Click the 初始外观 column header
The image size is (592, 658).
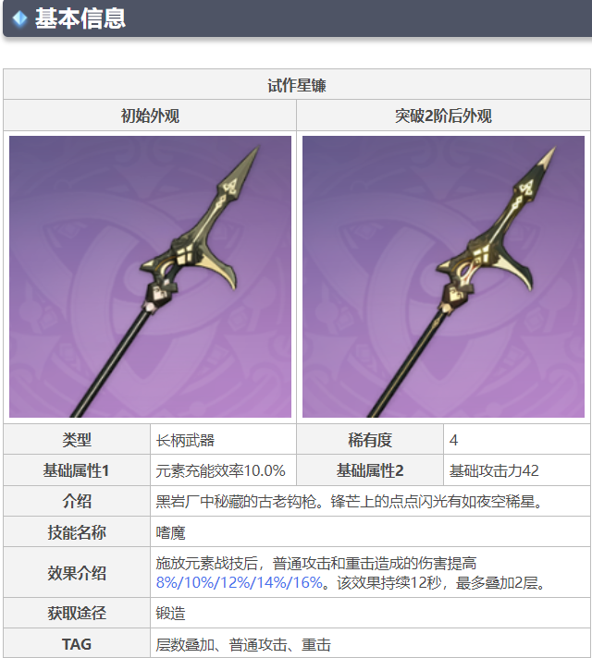coord(150,116)
